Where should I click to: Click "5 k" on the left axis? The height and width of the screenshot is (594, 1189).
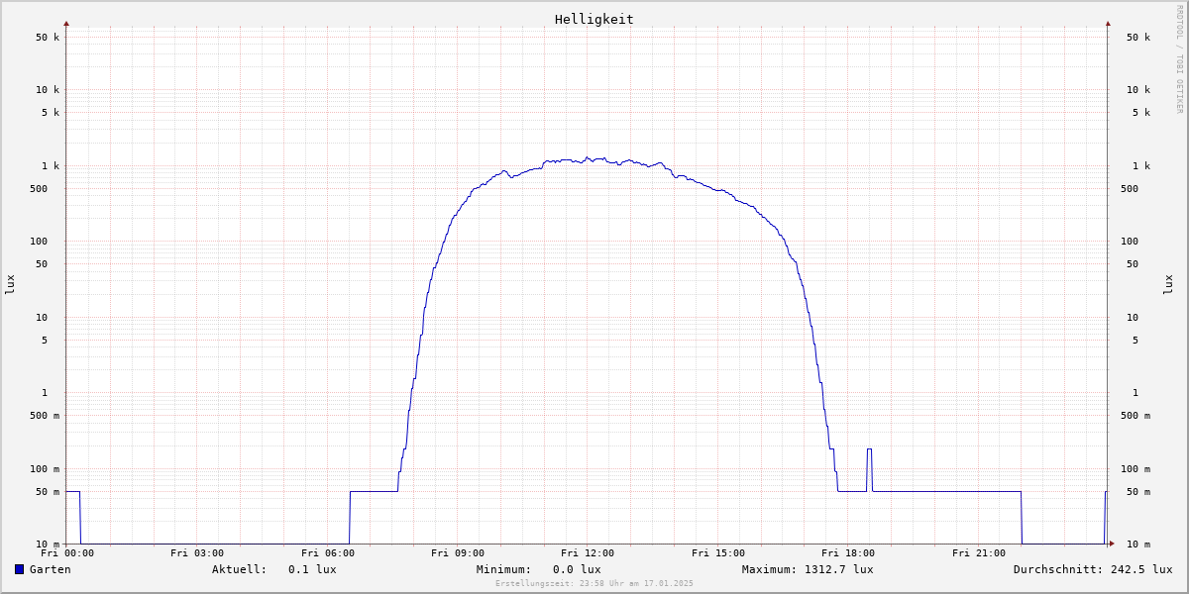51,112
